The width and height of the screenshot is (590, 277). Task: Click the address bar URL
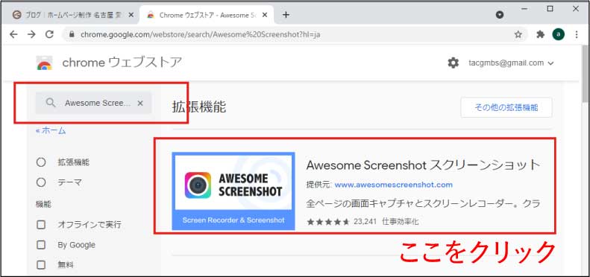(200, 34)
